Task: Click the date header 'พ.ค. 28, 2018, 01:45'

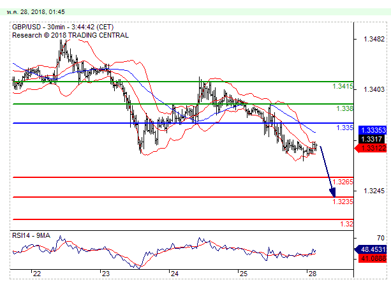Action: (36, 12)
